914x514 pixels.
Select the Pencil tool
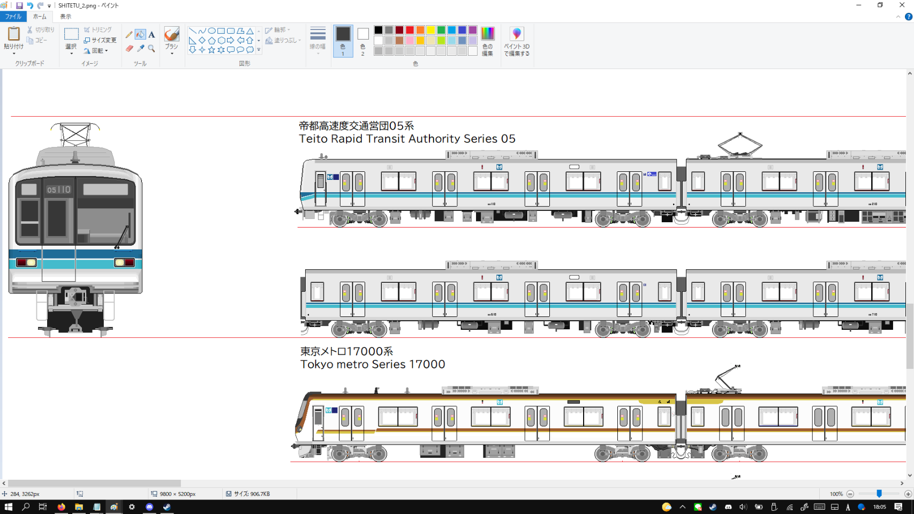[x=129, y=35]
